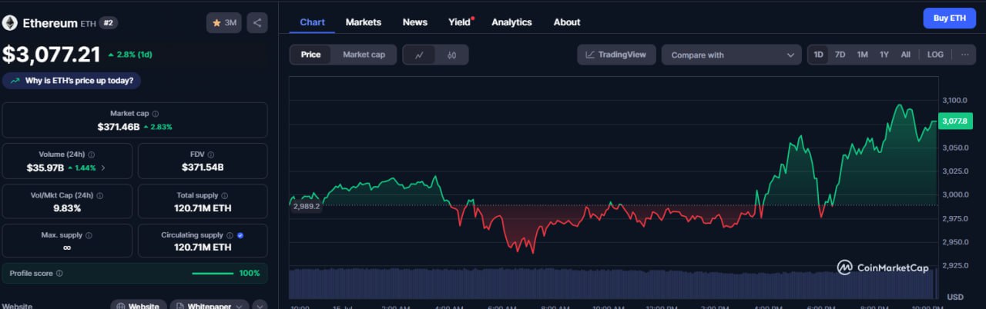The width and height of the screenshot is (986, 309).
Task: Switch to the News tab
Action: coord(415,22)
